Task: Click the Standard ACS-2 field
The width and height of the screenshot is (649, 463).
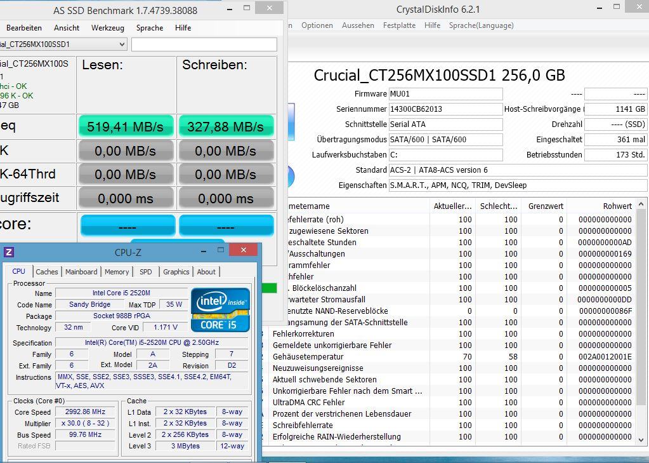Action: point(518,170)
